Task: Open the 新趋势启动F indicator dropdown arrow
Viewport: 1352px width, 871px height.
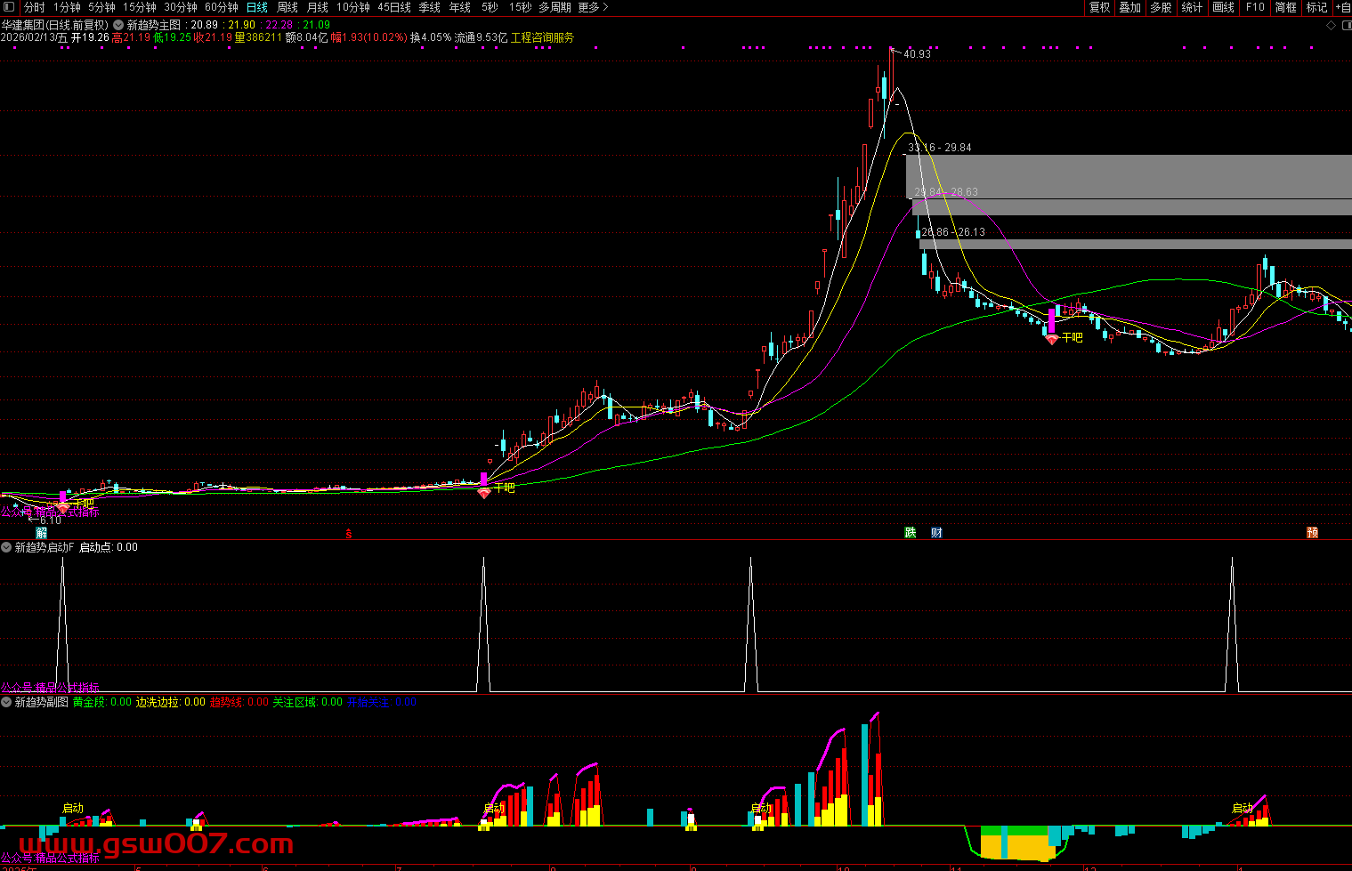Action: 6,547
